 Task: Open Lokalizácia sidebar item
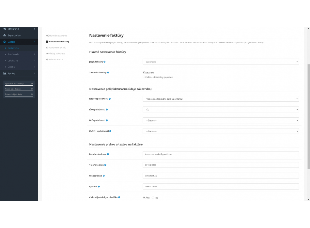[19, 61]
